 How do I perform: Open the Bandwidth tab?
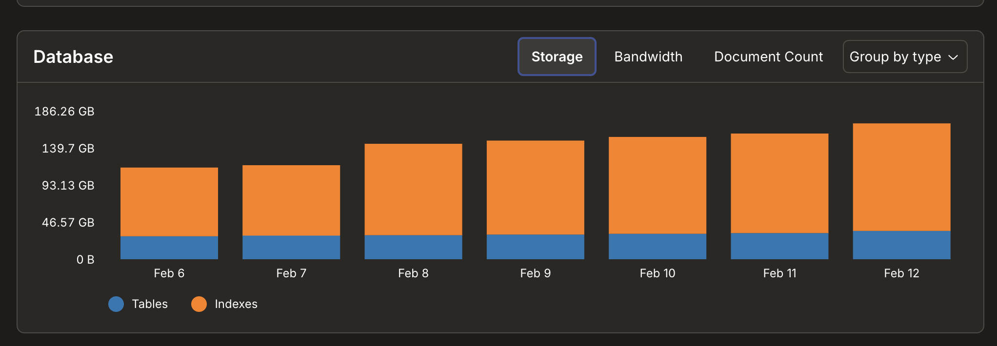(x=648, y=57)
